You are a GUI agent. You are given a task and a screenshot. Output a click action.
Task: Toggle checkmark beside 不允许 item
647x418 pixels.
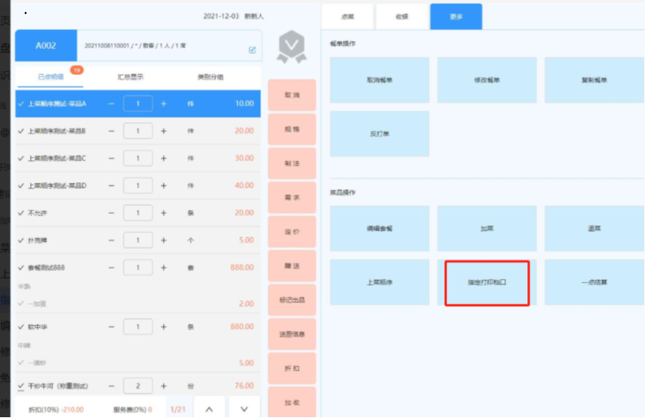(x=21, y=213)
